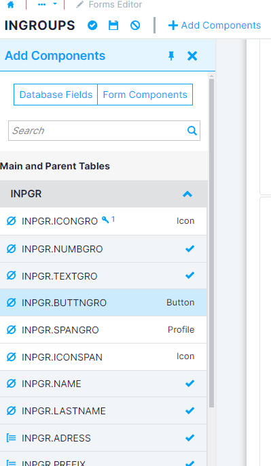This screenshot has height=466, width=271.
Task: Click the Icon label of INPGR.ICONSPAN
Action: pyautogui.click(x=185, y=356)
